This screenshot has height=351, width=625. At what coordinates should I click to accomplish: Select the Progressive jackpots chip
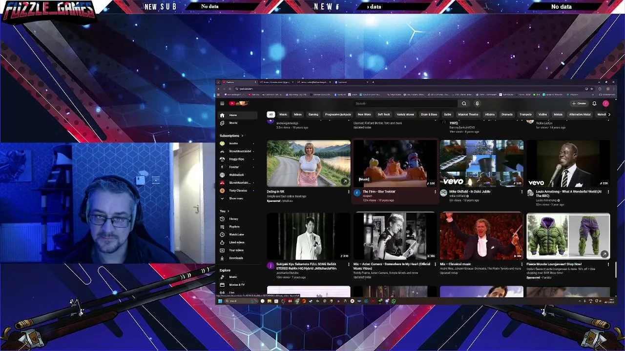click(338, 115)
